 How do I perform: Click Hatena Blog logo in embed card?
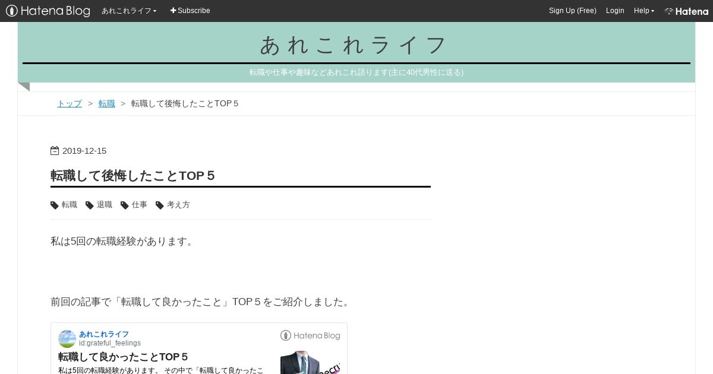pyautogui.click(x=310, y=335)
